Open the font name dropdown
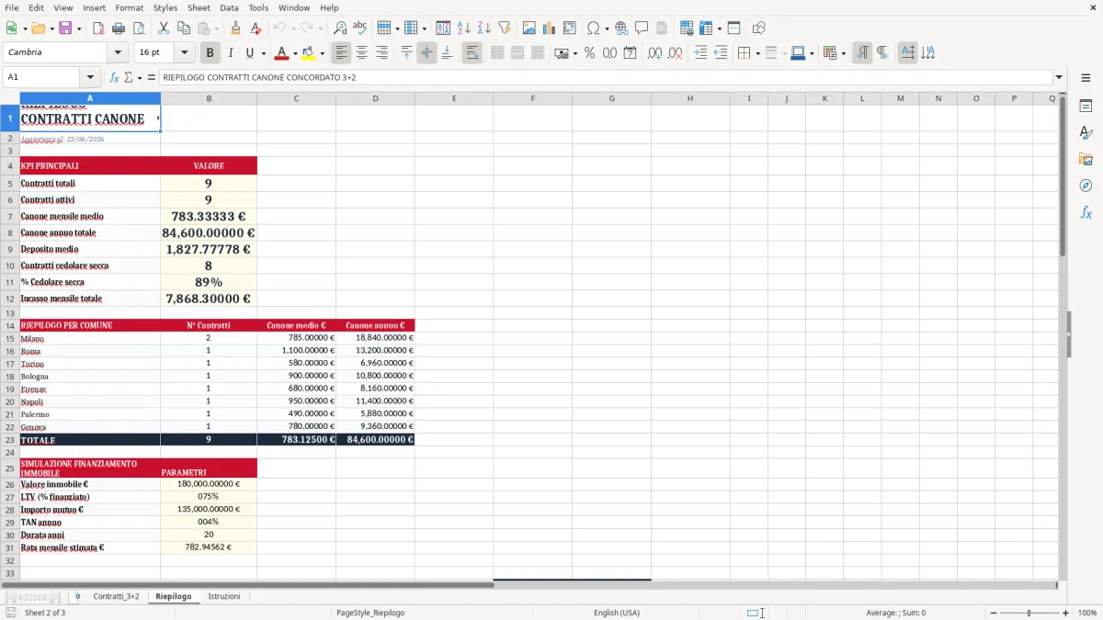1103x620 pixels. tap(118, 52)
